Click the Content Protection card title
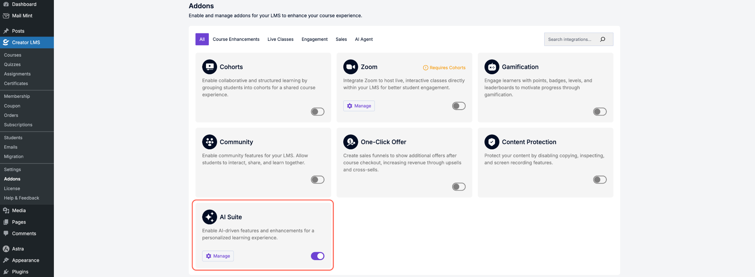This screenshot has width=755, height=277. pyautogui.click(x=529, y=142)
